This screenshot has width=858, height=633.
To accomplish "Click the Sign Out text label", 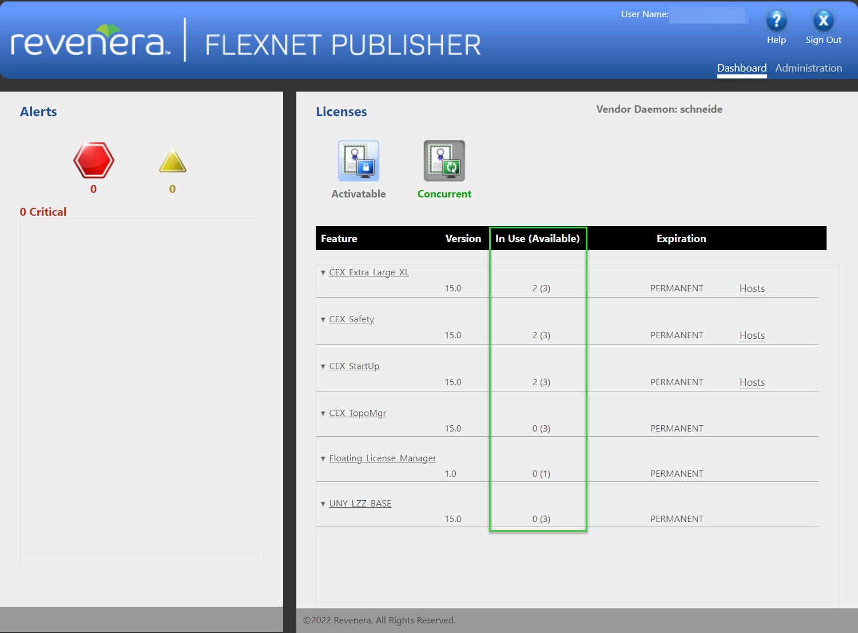I will [823, 40].
